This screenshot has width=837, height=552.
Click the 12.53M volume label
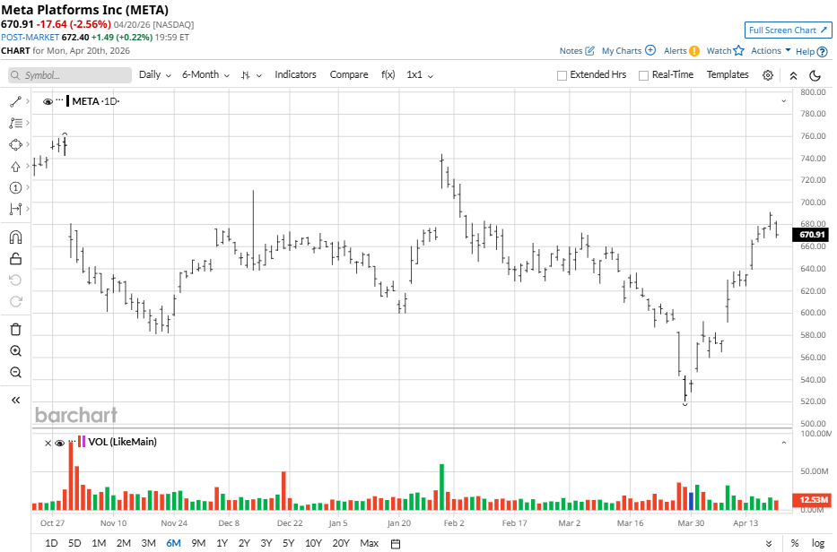(x=812, y=500)
